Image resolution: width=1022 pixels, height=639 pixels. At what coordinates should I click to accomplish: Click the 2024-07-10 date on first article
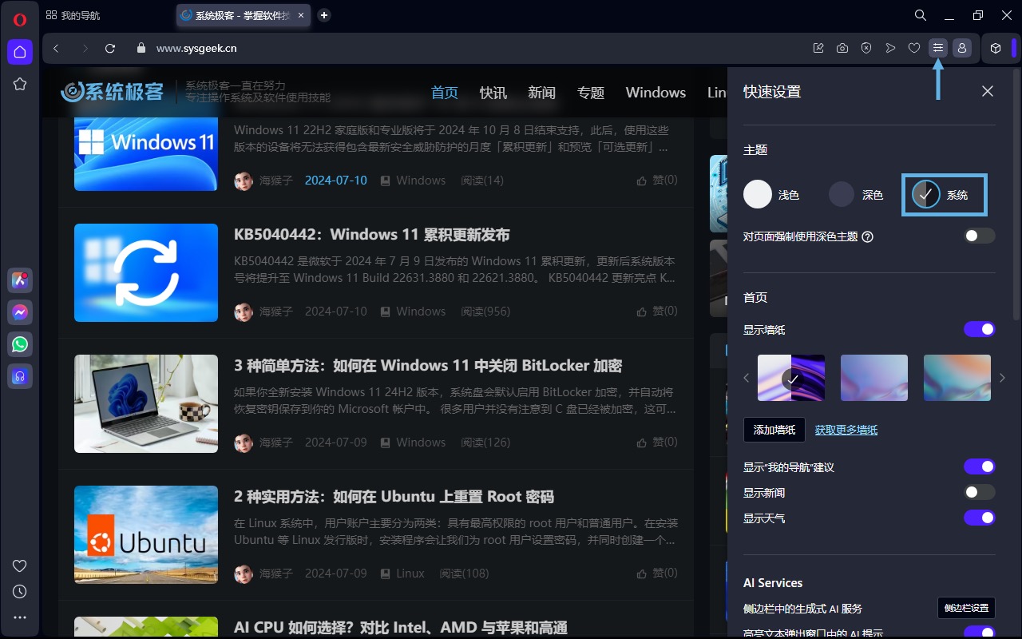pos(336,180)
